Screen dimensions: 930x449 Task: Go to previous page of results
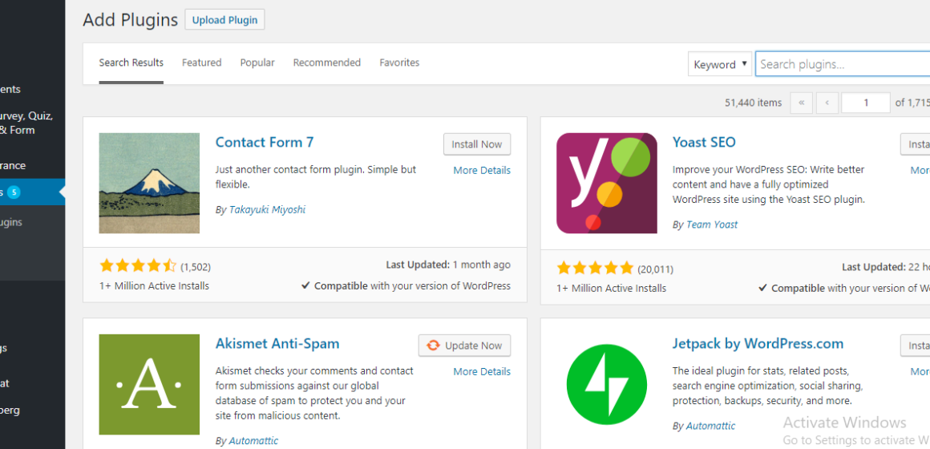coord(827,103)
